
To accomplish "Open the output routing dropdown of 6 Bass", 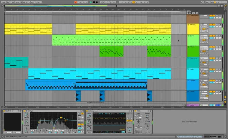I will click(204, 76).
